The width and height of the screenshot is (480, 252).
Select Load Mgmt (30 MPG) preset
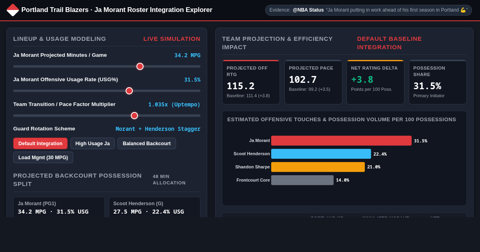click(x=43, y=158)
